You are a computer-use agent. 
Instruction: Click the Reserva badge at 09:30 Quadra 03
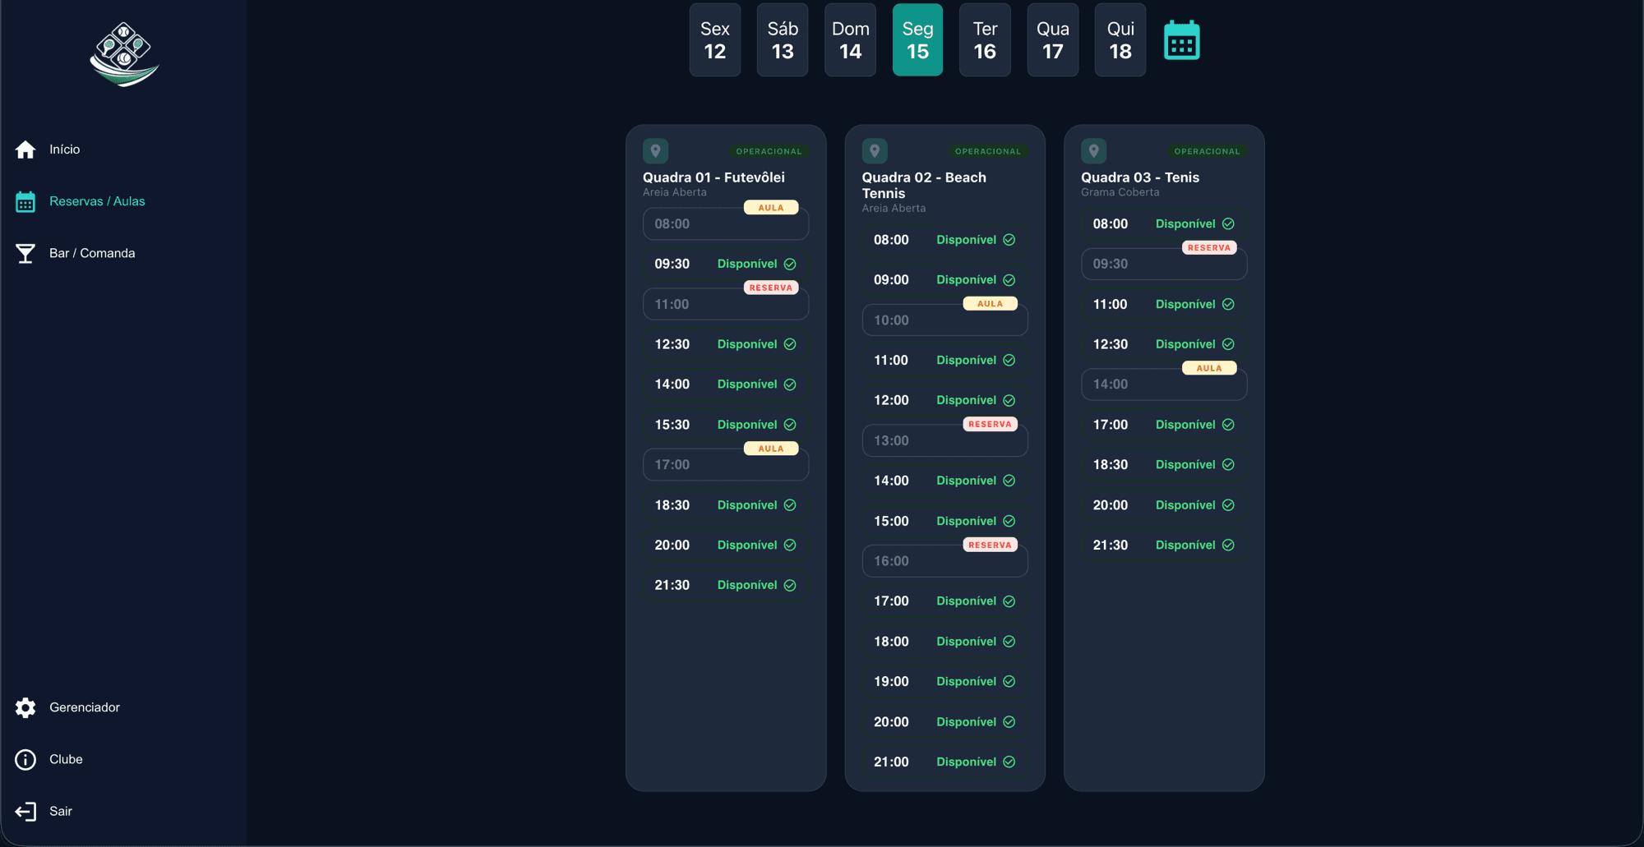pyautogui.click(x=1209, y=248)
